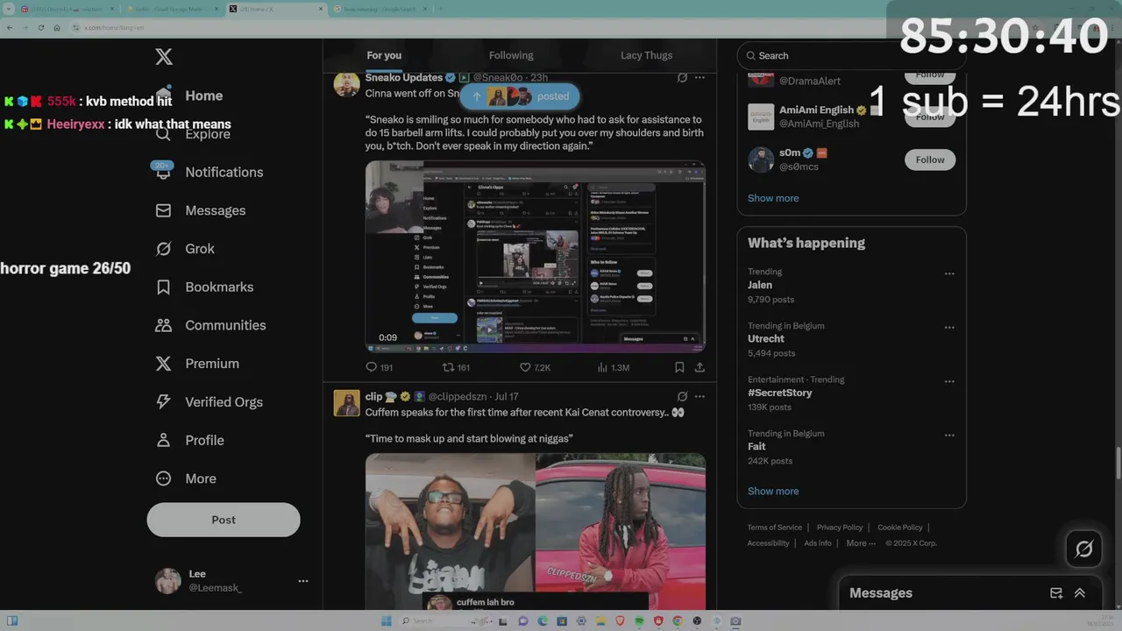Compose new message in Messages drawer

(1056, 593)
